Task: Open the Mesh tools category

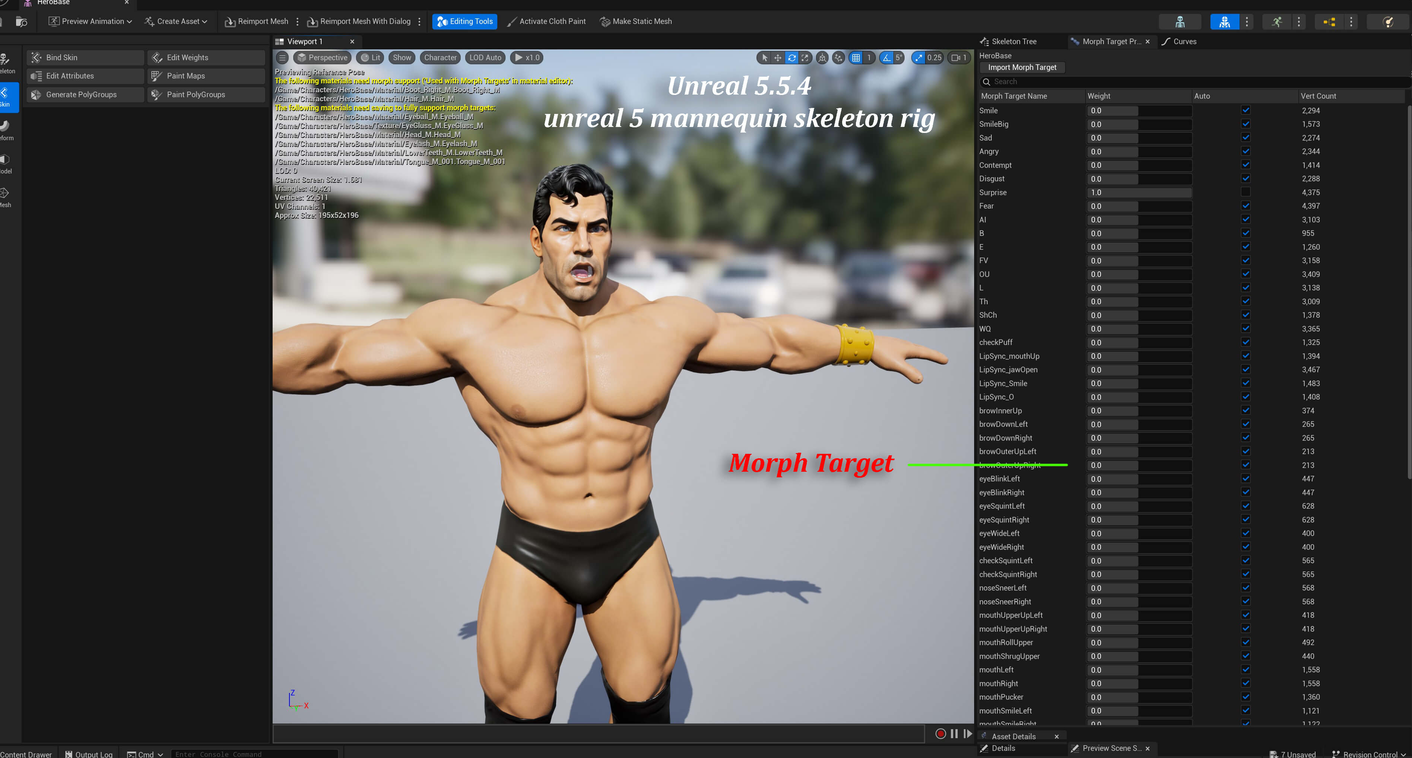Action: pos(7,197)
